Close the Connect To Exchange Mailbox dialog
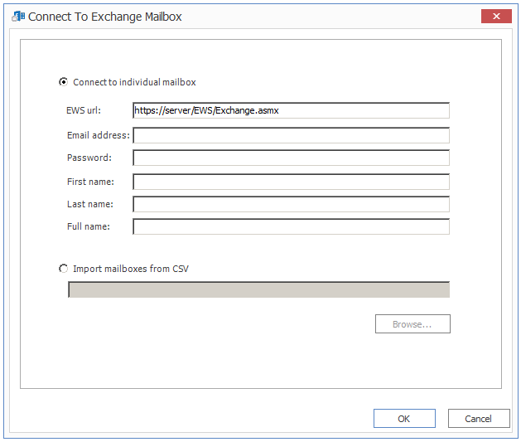 [496, 16]
